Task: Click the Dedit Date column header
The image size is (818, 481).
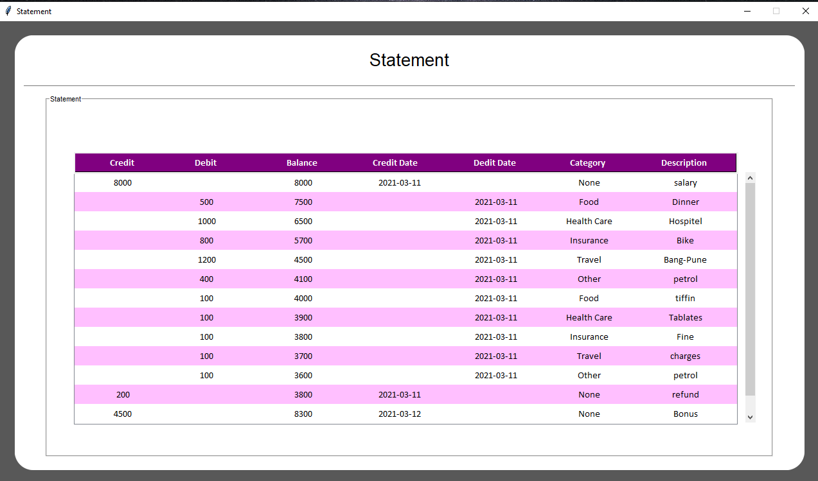Action: pyautogui.click(x=495, y=163)
